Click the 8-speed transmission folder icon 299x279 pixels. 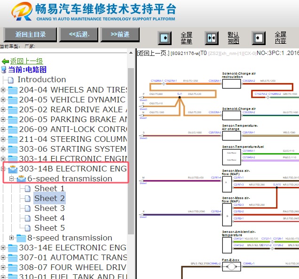pyautogui.click(x=21, y=238)
